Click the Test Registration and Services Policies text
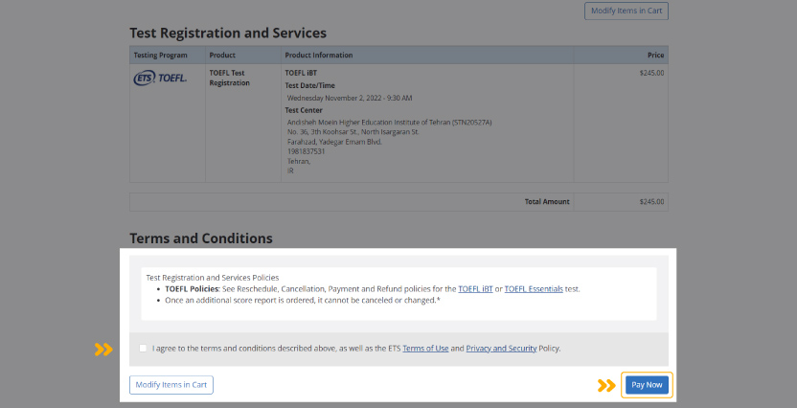The image size is (797, 408). (x=213, y=278)
